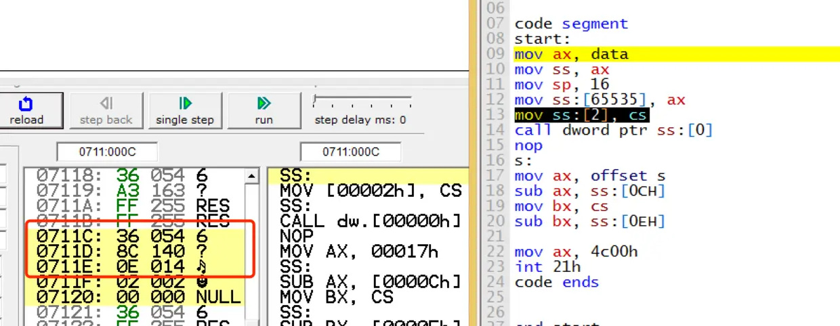Click the left 0711:000C address field
The height and width of the screenshot is (326, 840).
pyautogui.click(x=107, y=152)
